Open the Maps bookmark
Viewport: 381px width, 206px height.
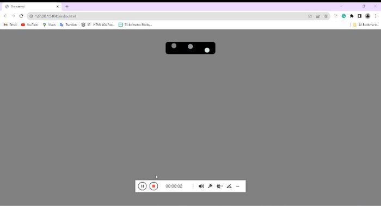pos(49,25)
